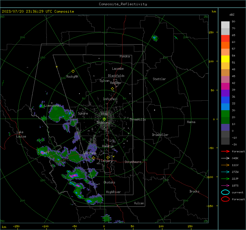Screen dimensions: 246x230
Task: Click the yellow 51 dBZ color swatch
Action: pos(225,59)
